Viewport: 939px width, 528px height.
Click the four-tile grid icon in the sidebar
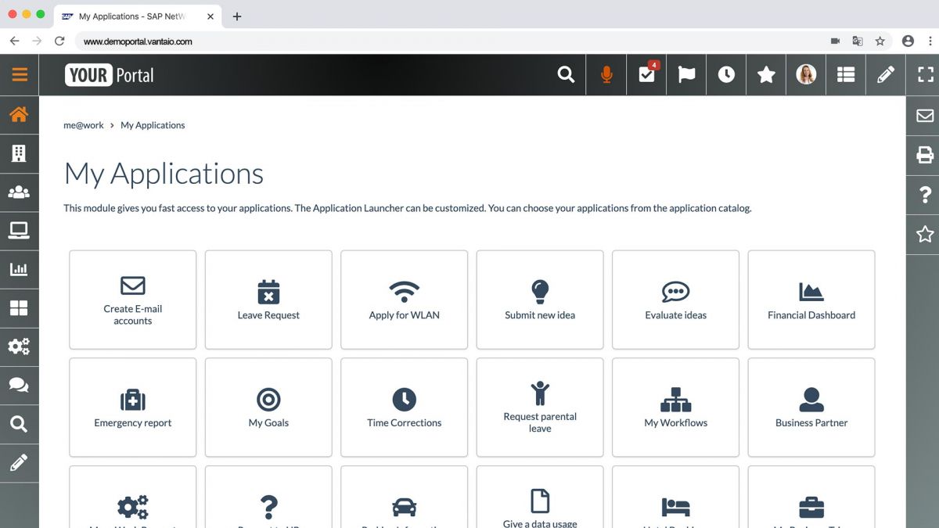pyautogui.click(x=19, y=307)
